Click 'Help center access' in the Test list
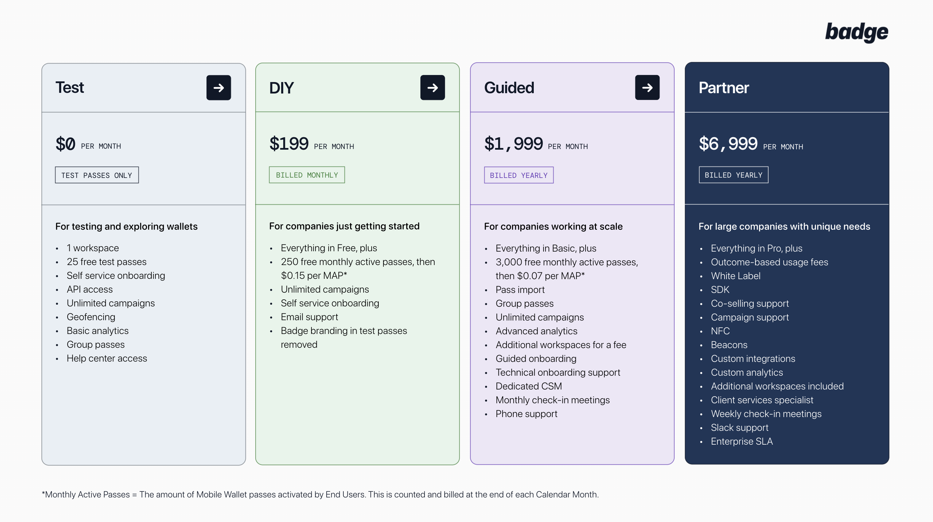The image size is (933, 522). pyautogui.click(x=107, y=358)
